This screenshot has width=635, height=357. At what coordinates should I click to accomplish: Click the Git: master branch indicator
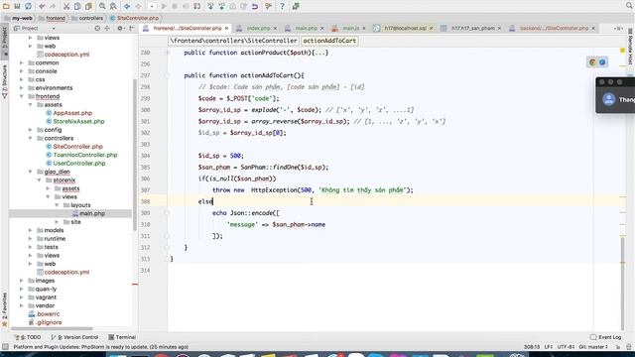(x=593, y=347)
